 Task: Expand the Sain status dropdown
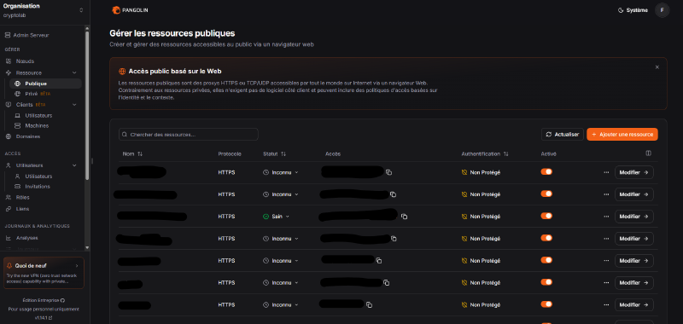click(276, 217)
